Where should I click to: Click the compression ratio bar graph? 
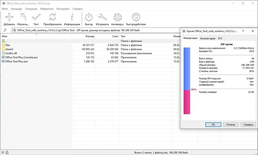pyautogui.click(x=187, y=81)
